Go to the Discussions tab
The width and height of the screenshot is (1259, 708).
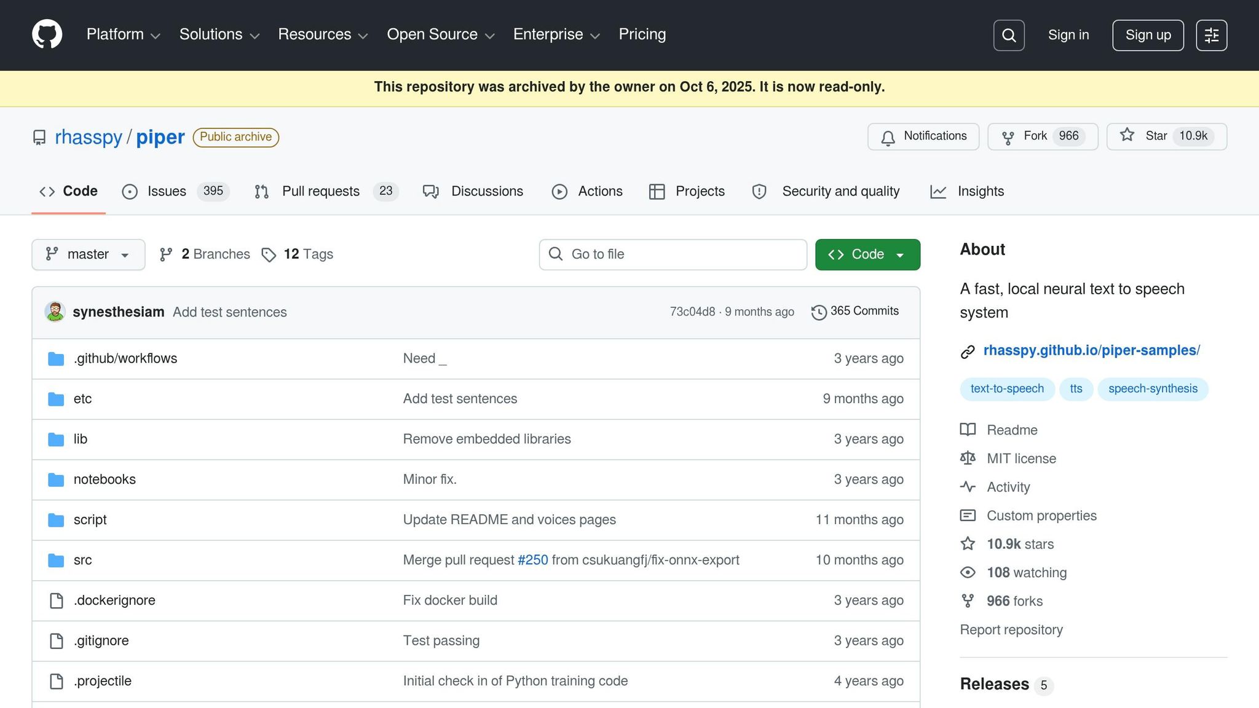coord(473,192)
